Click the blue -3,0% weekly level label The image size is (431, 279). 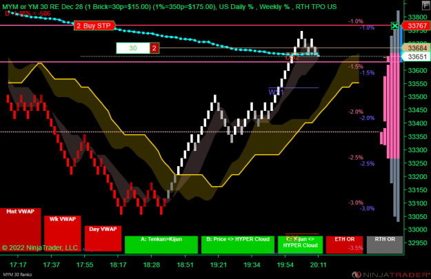pos(368,209)
